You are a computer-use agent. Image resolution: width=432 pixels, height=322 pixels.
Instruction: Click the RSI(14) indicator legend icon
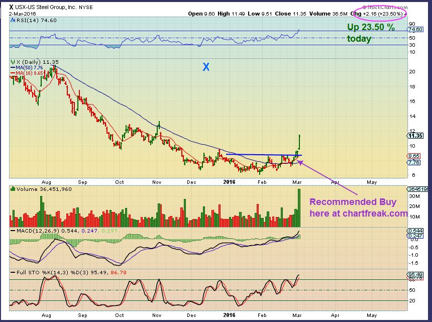click(13, 21)
